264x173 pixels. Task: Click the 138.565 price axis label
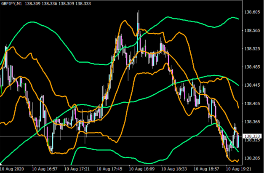click(252, 30)
